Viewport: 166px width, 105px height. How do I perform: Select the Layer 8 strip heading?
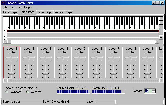131,49
